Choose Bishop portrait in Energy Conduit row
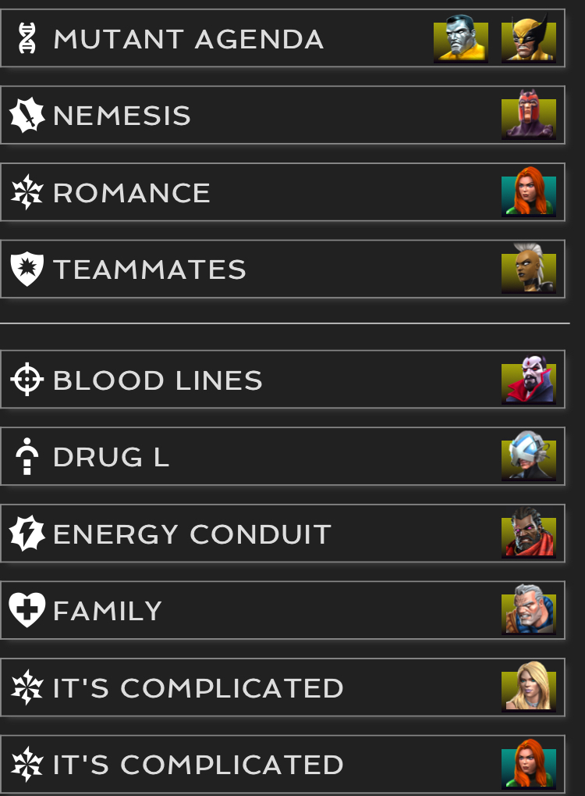Viewport: 585px width, 796px height. pyautogui.click(x=529, y=533)
